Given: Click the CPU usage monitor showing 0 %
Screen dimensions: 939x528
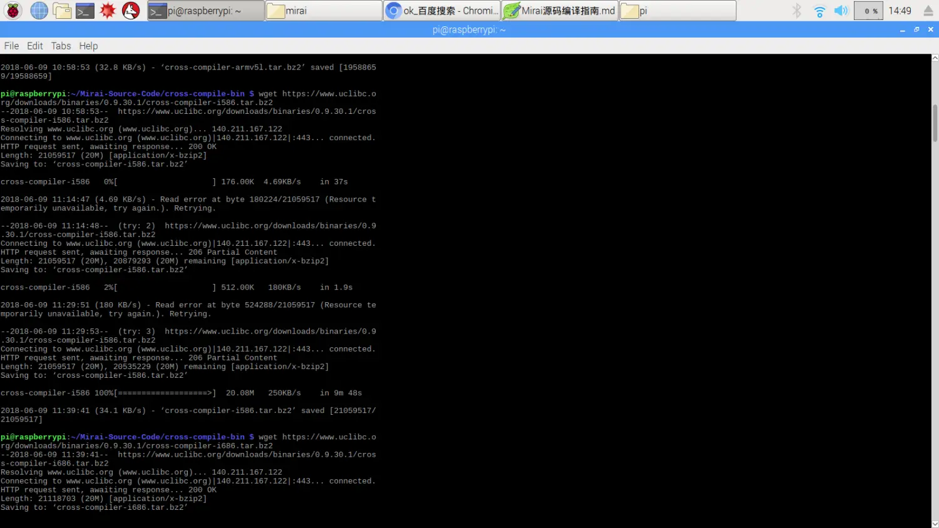Looking at the screenshot, I should [869, 11].
